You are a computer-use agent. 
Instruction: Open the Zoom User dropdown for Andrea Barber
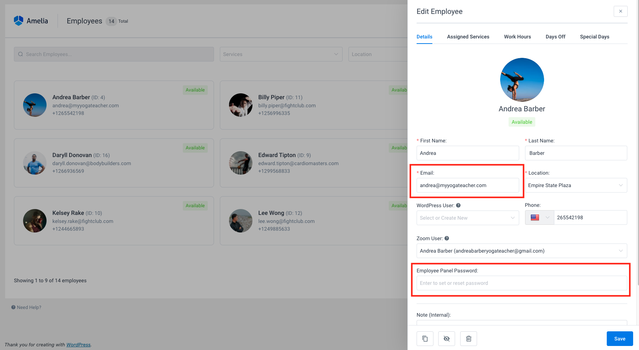click(x=521, y=251)
